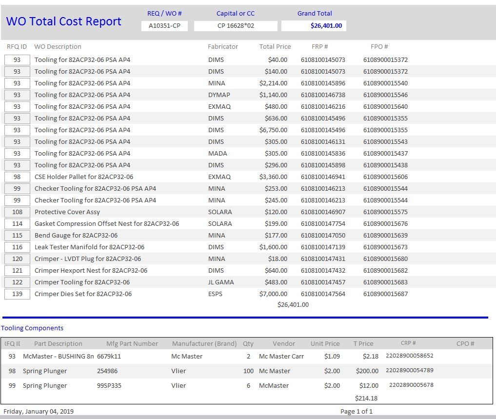Viewport: 496px width, 419px height.
Task: Select the $480.00 EXMAQ price cell
Action: click(x=276, y=107)
